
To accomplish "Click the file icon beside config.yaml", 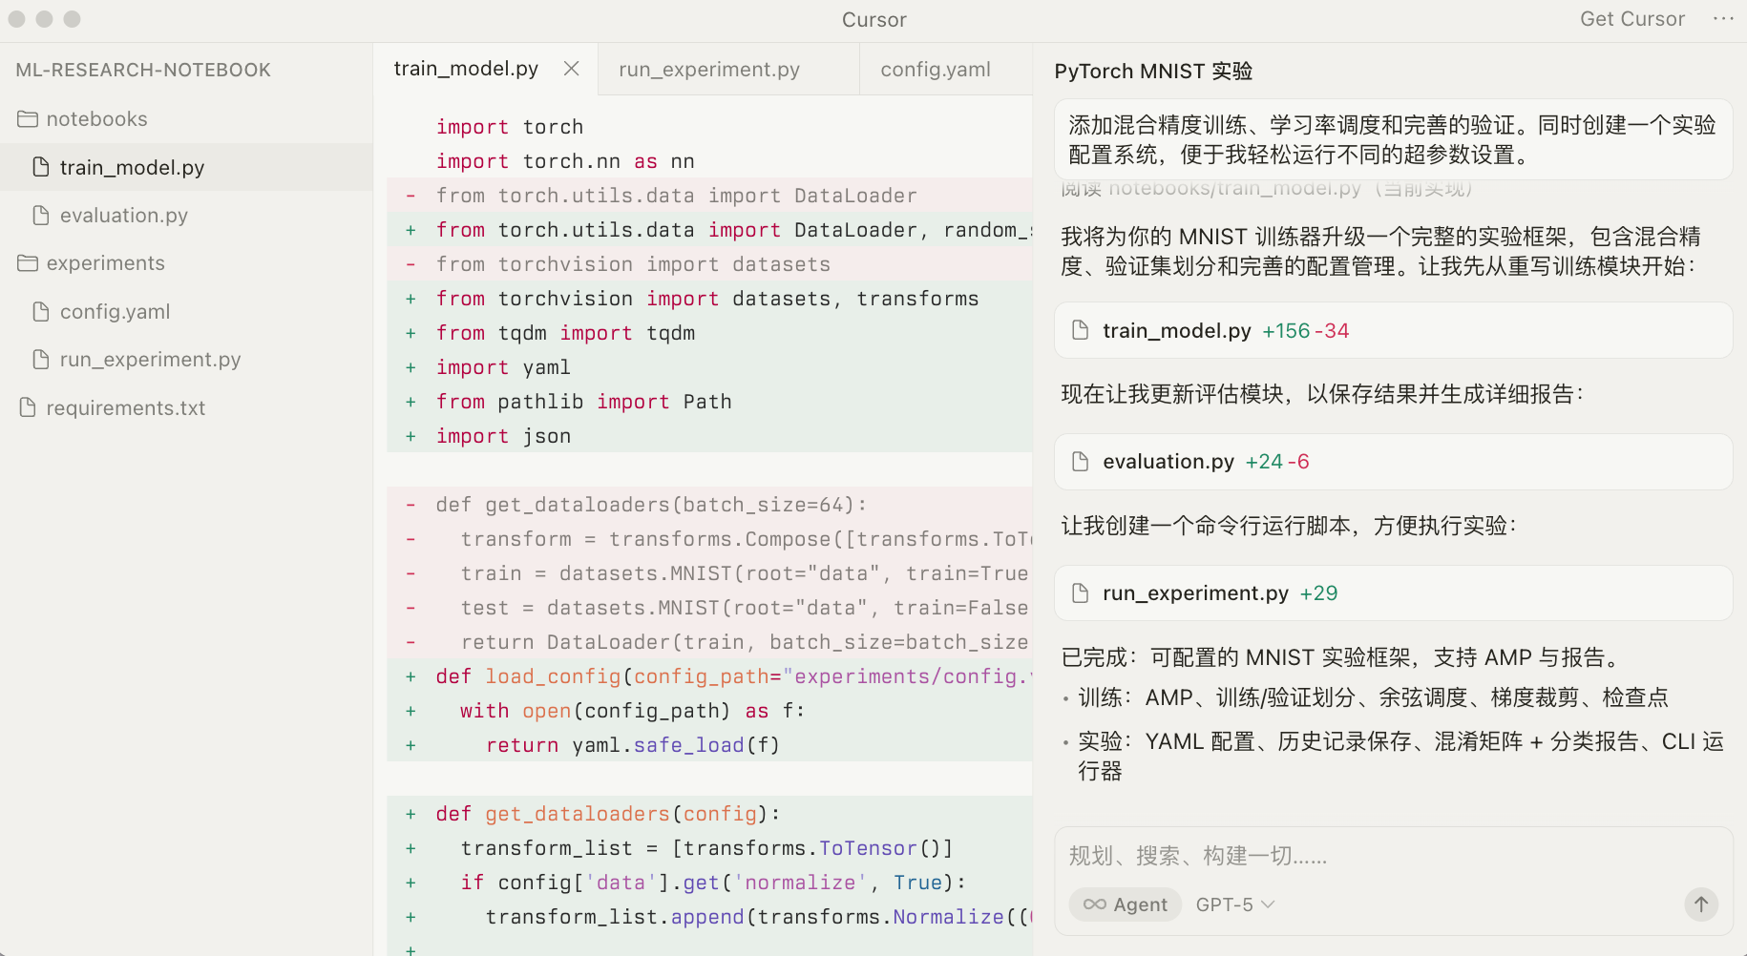I will click(41, 312).
